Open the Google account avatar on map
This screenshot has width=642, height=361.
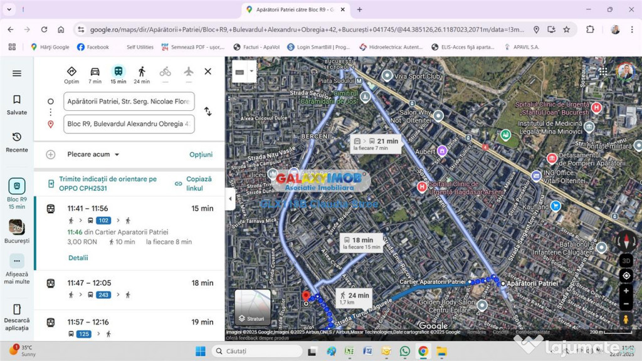click(x=626, y=71)
